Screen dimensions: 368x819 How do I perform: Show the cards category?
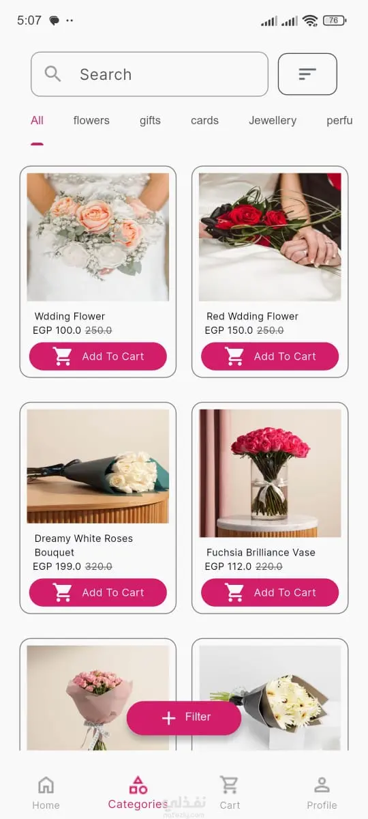(204, 120)
